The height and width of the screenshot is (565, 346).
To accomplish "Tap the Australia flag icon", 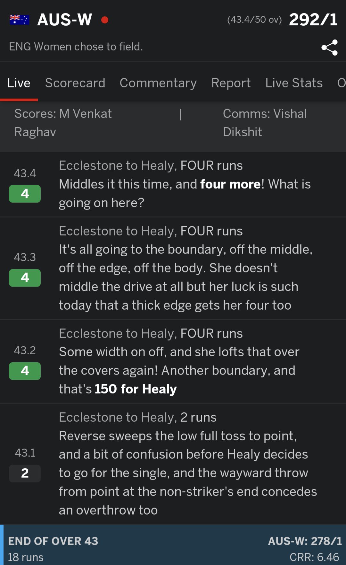I will pos(19,20).
